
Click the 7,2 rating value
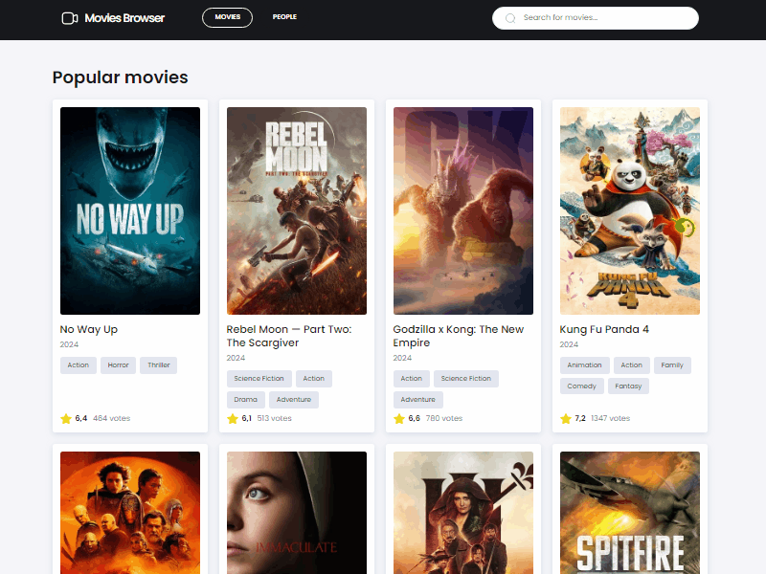[580, 418]
